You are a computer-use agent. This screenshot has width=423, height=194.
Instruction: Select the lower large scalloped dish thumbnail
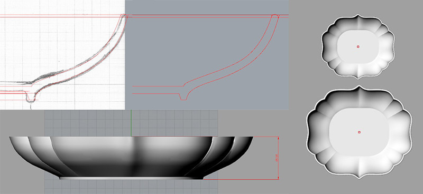pyautogui.click(x=360, y=132)
